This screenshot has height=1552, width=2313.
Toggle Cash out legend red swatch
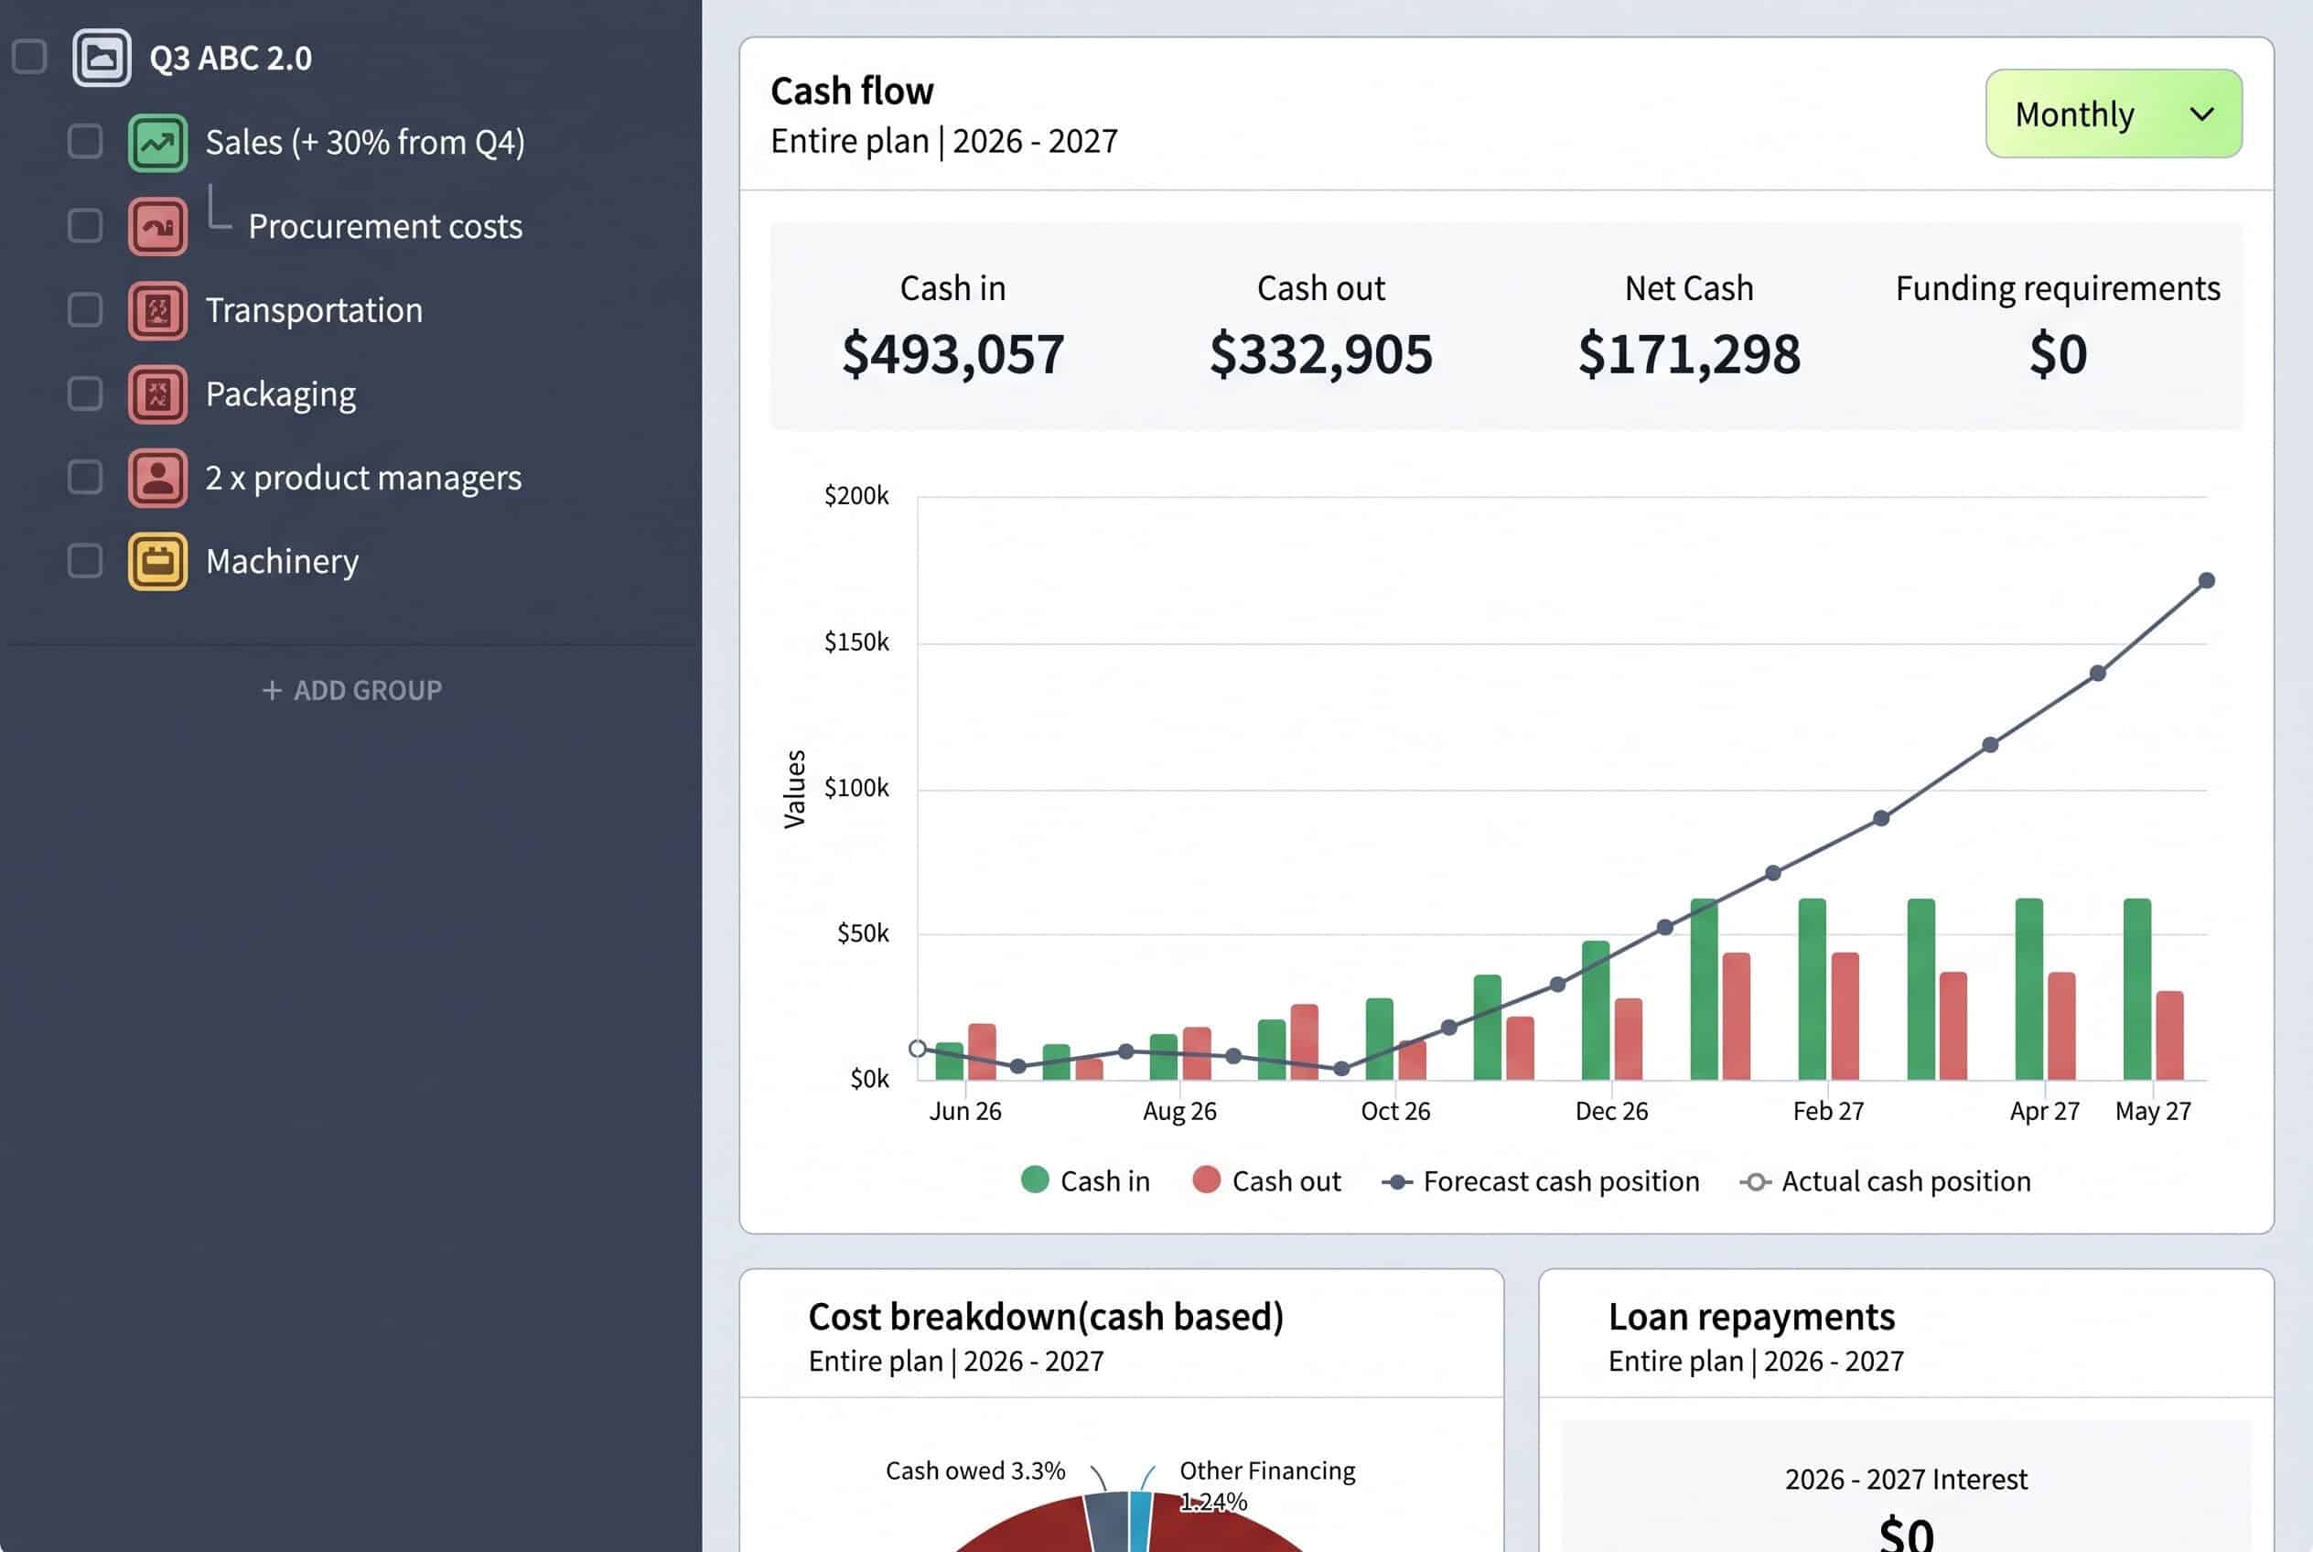tap(1207, 1180)
